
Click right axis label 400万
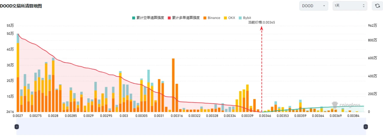[372, 76]
